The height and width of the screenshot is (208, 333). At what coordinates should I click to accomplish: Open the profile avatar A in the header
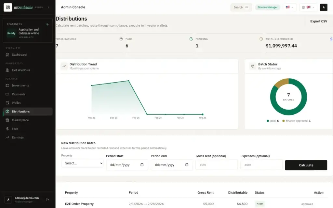point(324,7)
